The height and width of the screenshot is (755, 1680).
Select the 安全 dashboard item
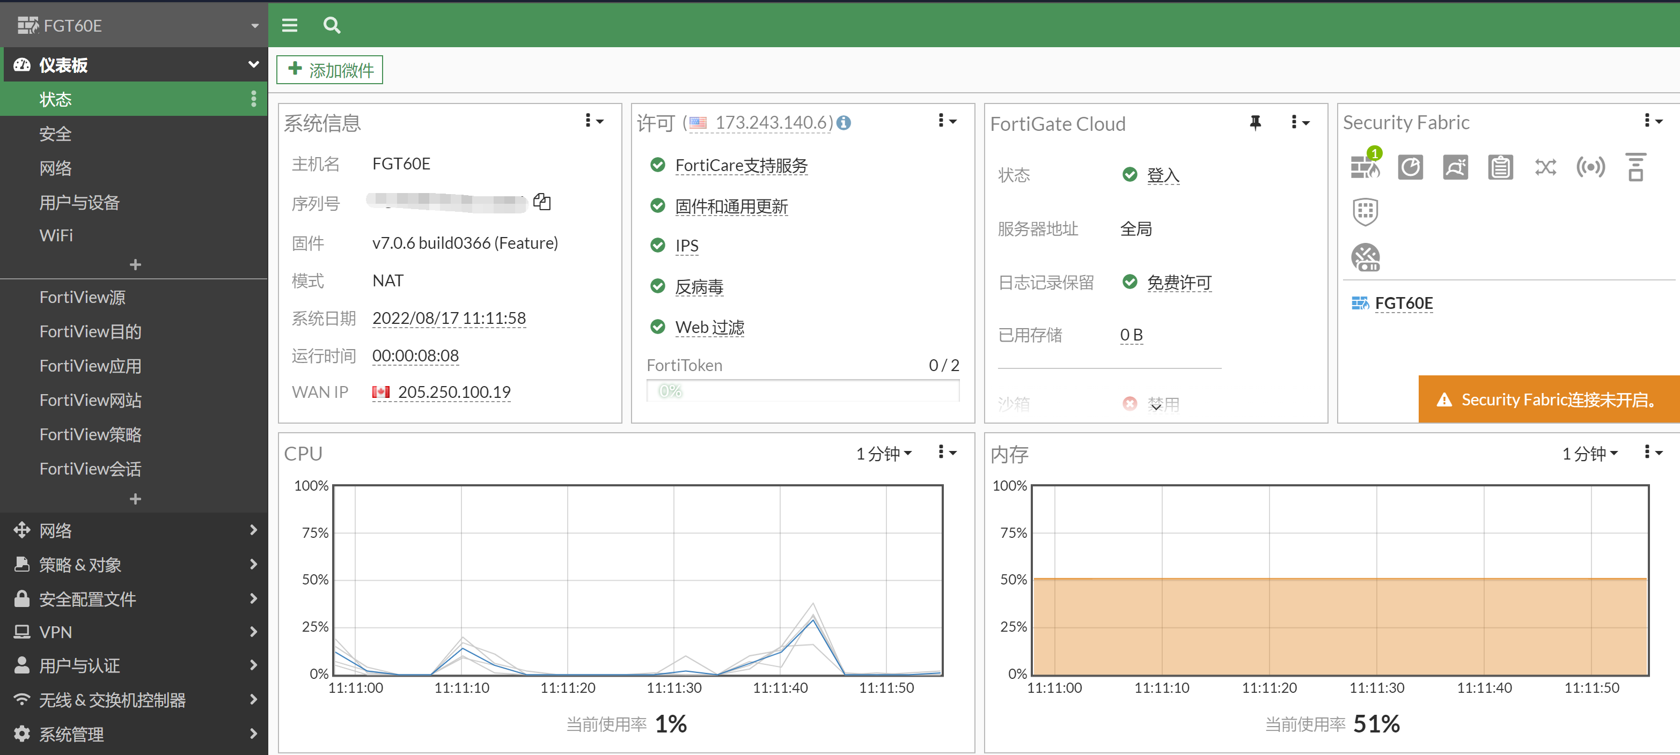pos(55,134)
